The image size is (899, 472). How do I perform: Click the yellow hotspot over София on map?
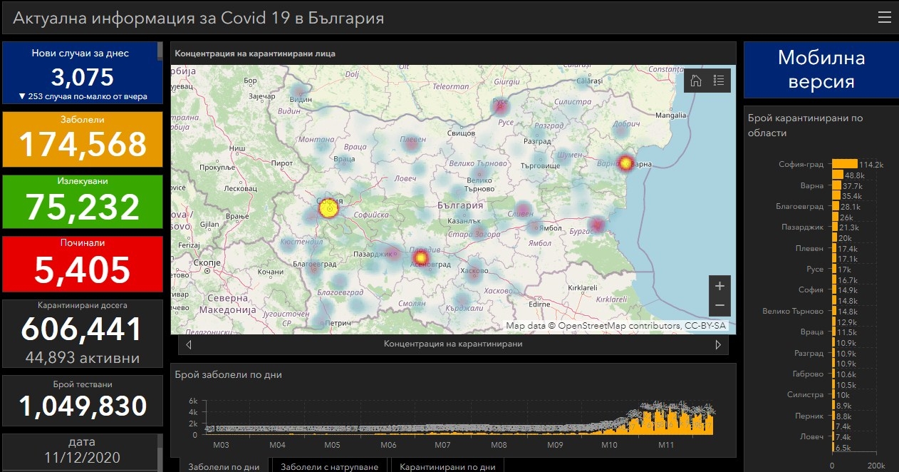[x=328, y=209]
